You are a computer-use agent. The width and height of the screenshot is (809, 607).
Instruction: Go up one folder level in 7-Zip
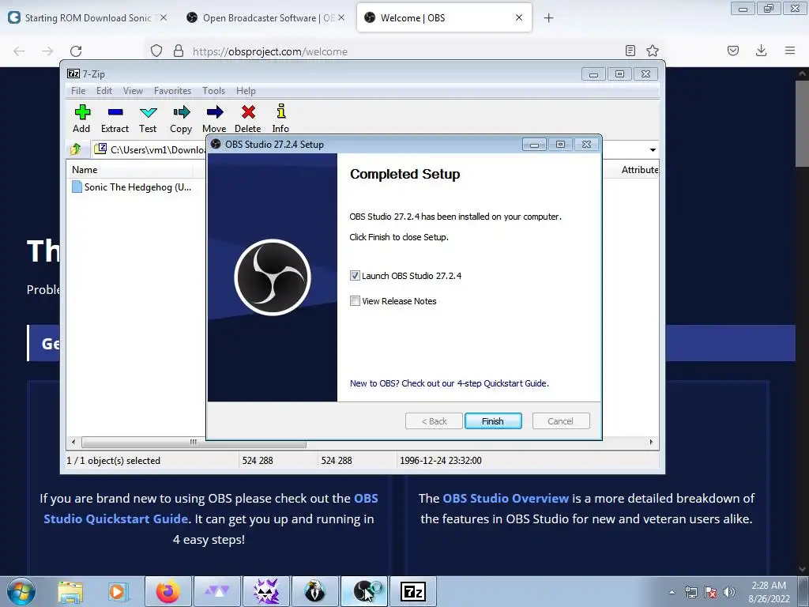coord(76,149)
